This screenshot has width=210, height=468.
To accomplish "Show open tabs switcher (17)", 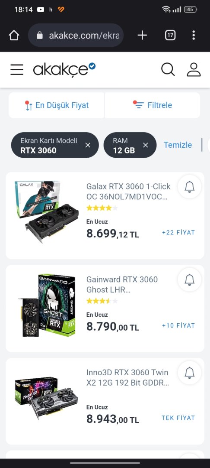I will [x=170, y=35].
